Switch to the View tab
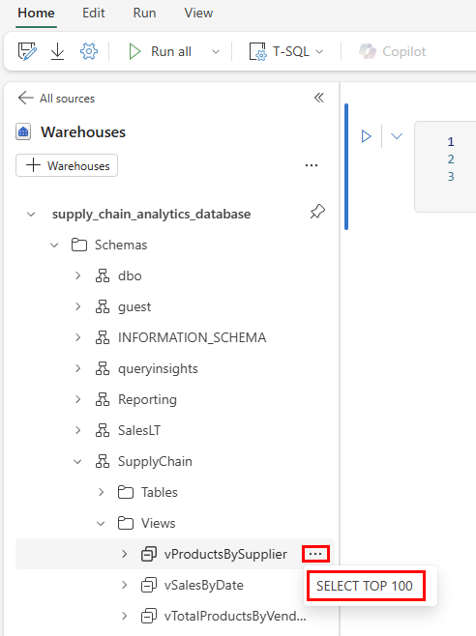This screenshot has height=636, width=476. click(198, 13)
